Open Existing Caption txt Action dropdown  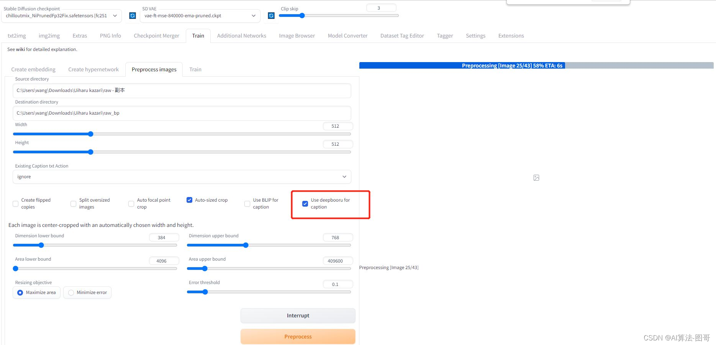[182, 177]
